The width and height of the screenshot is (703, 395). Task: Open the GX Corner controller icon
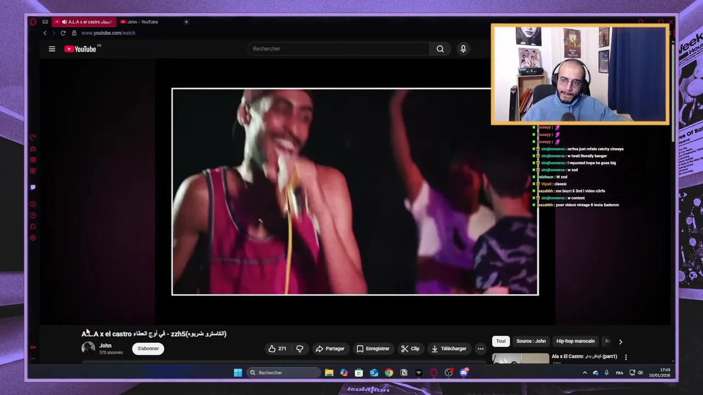[45, 22]
